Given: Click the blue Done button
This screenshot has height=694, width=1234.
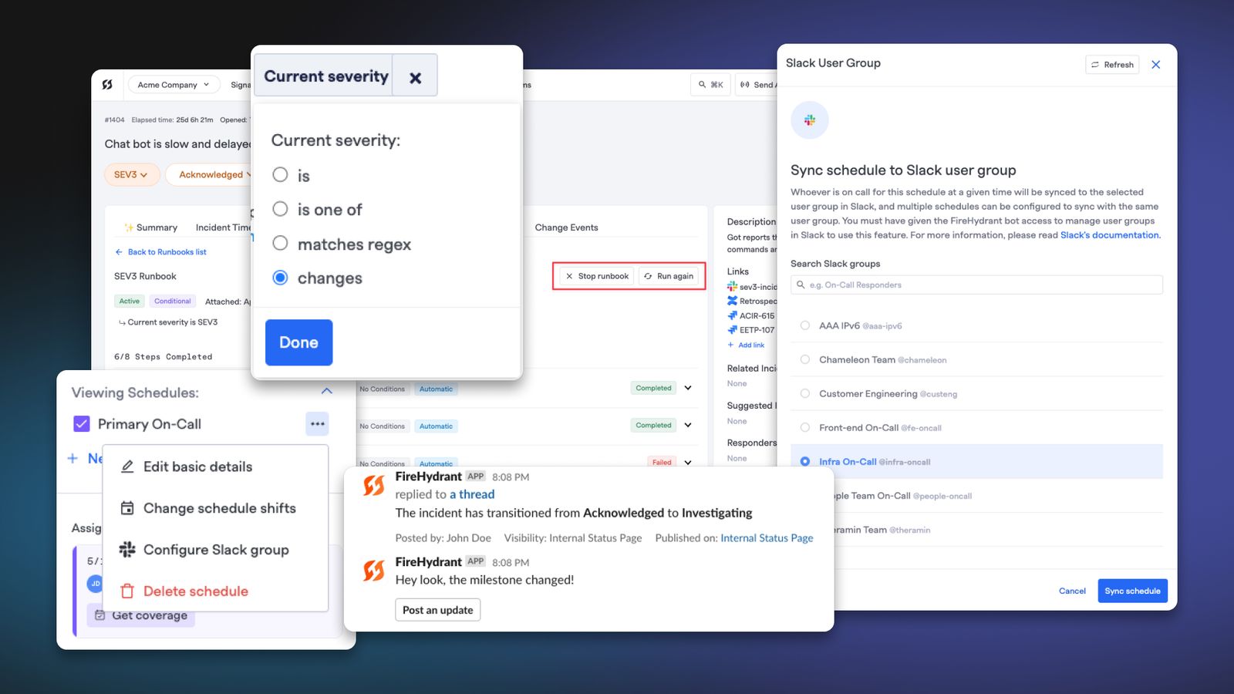Looking at the screenshot, I should tap(298, 342).
